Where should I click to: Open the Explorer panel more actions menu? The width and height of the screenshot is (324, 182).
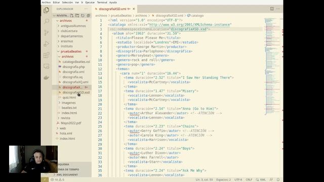86,9
